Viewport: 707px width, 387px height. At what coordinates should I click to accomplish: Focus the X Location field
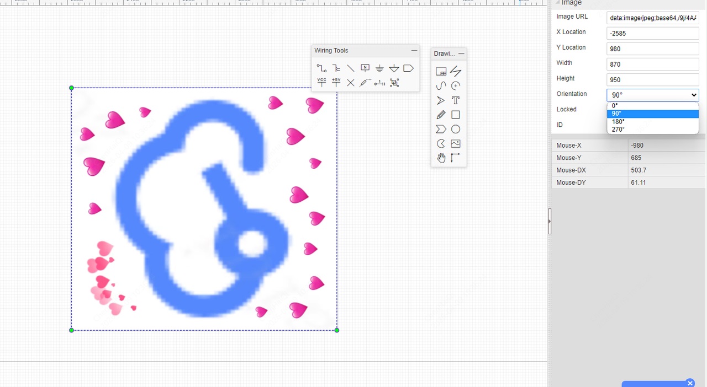[652, 33]
